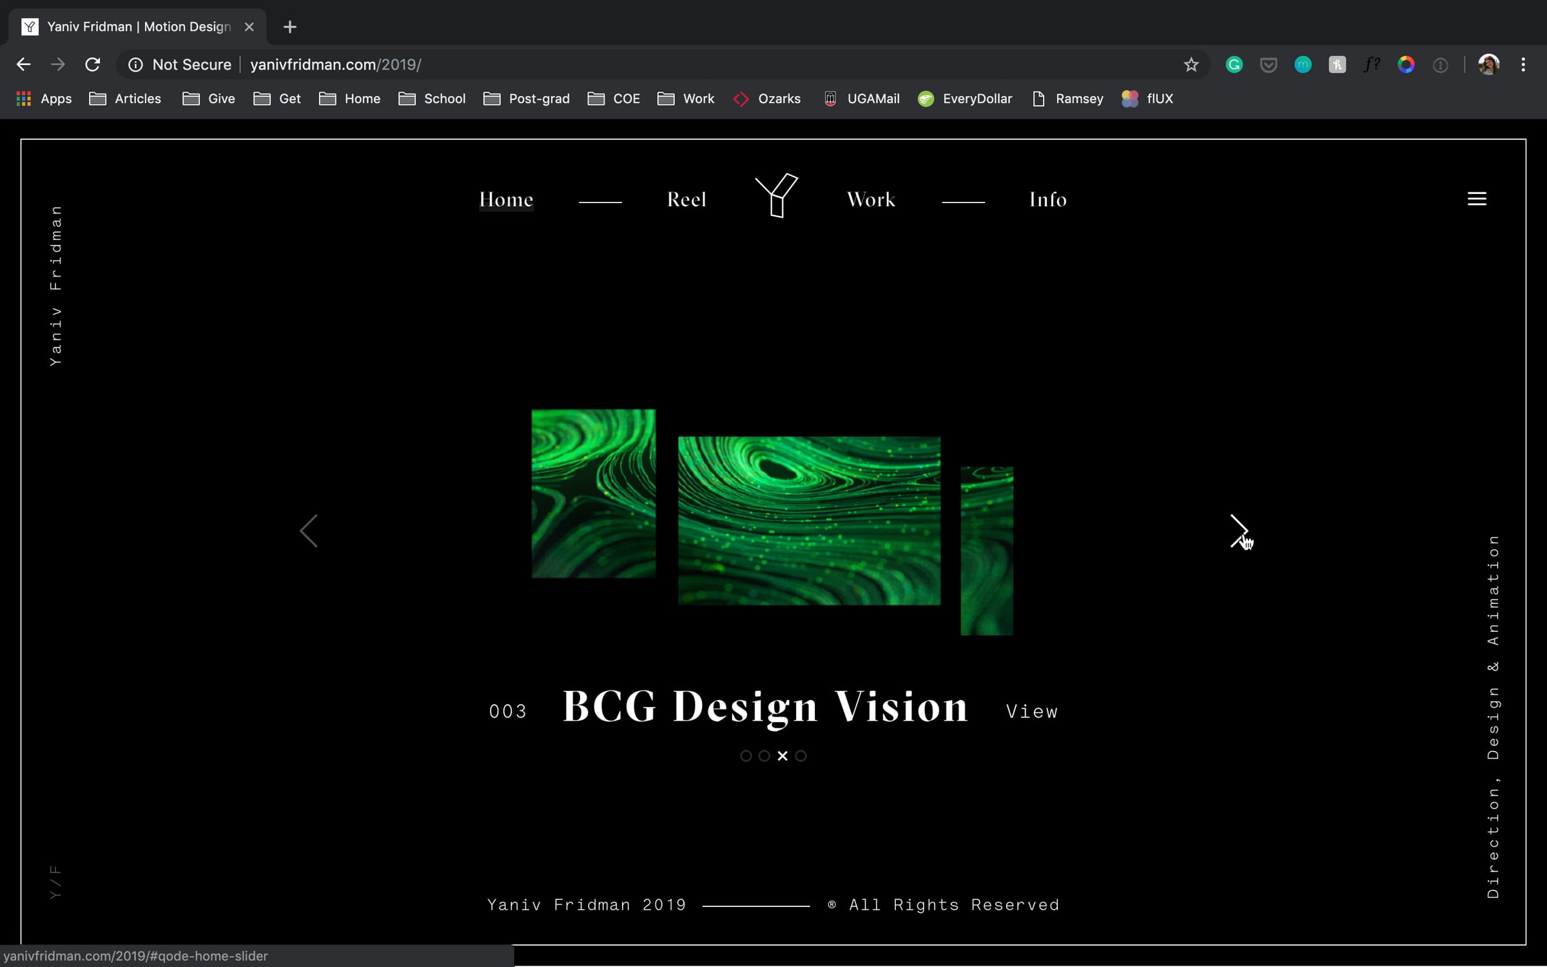1547x967 pixels.
Task: Click the dimmed info extension icon
Action: (x=1441, y=65)
